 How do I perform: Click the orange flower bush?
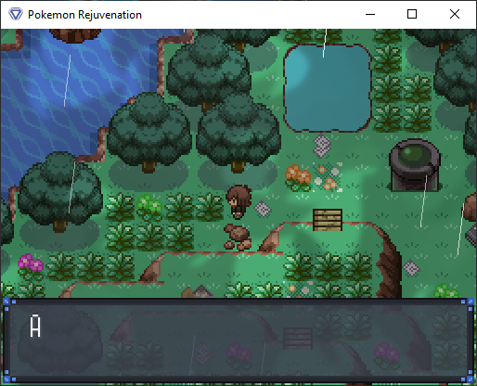click(x=298, y=178)
